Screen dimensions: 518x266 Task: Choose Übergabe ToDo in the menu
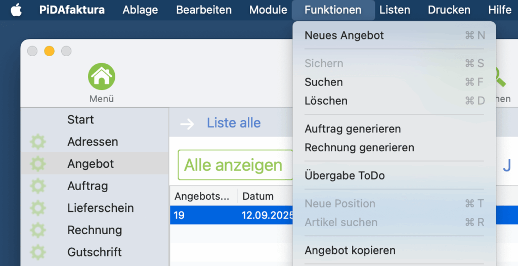tap(344, 176)
